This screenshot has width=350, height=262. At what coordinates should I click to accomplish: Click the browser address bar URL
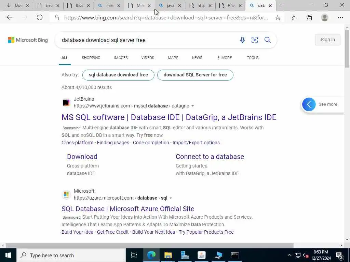tap(166, 18)
